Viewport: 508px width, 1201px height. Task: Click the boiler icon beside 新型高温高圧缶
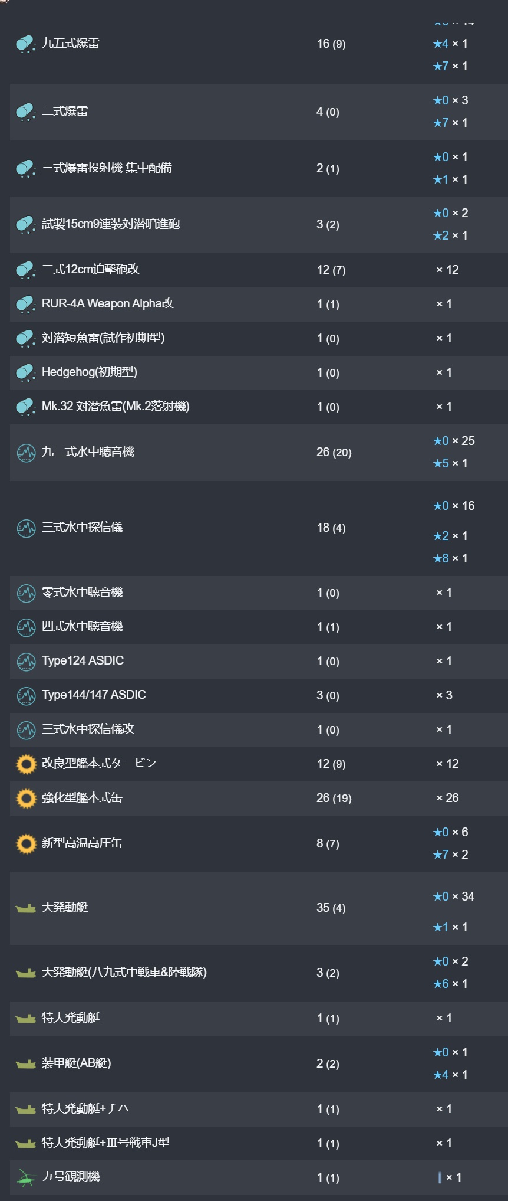26,844
